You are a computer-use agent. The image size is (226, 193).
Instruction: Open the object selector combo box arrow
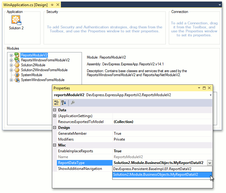(211, 95)
